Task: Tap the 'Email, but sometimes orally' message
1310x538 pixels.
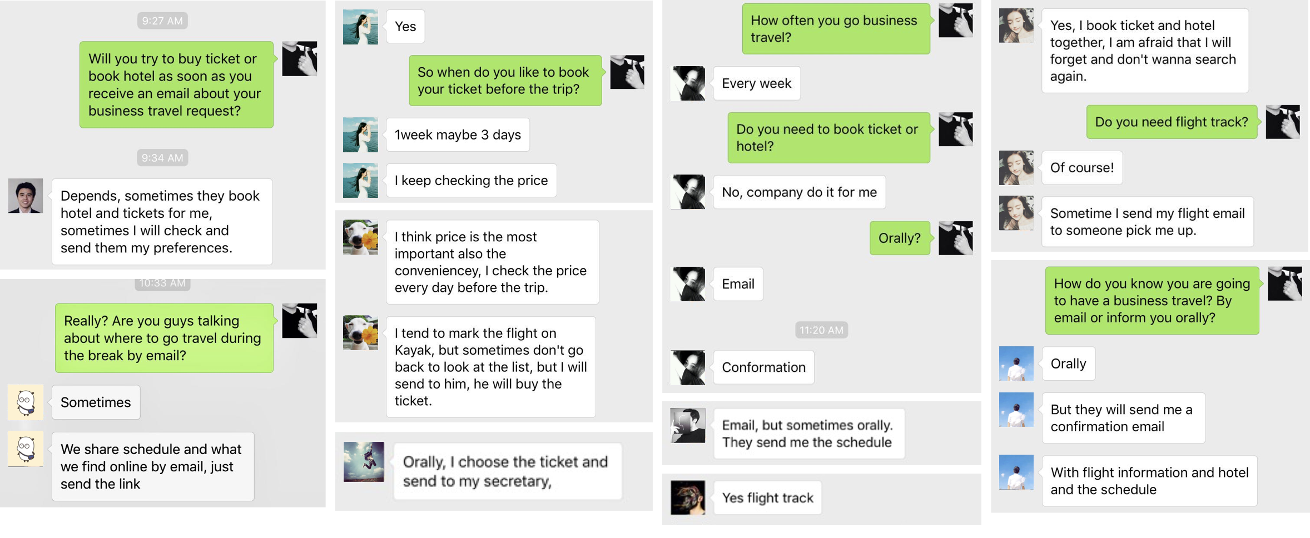Action: 809,434
